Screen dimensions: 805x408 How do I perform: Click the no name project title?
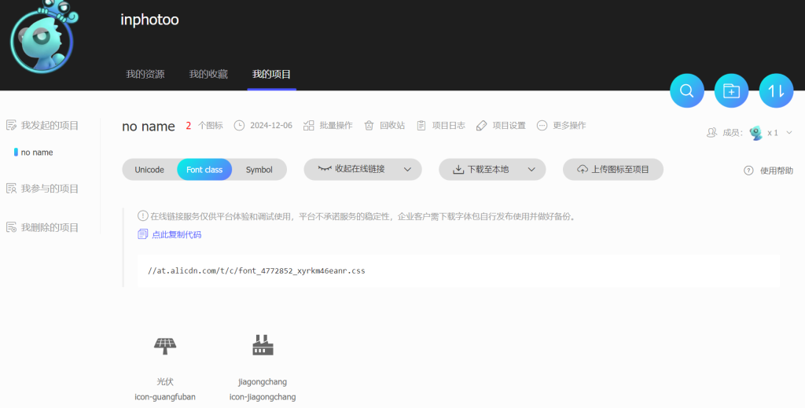[149, 127]
